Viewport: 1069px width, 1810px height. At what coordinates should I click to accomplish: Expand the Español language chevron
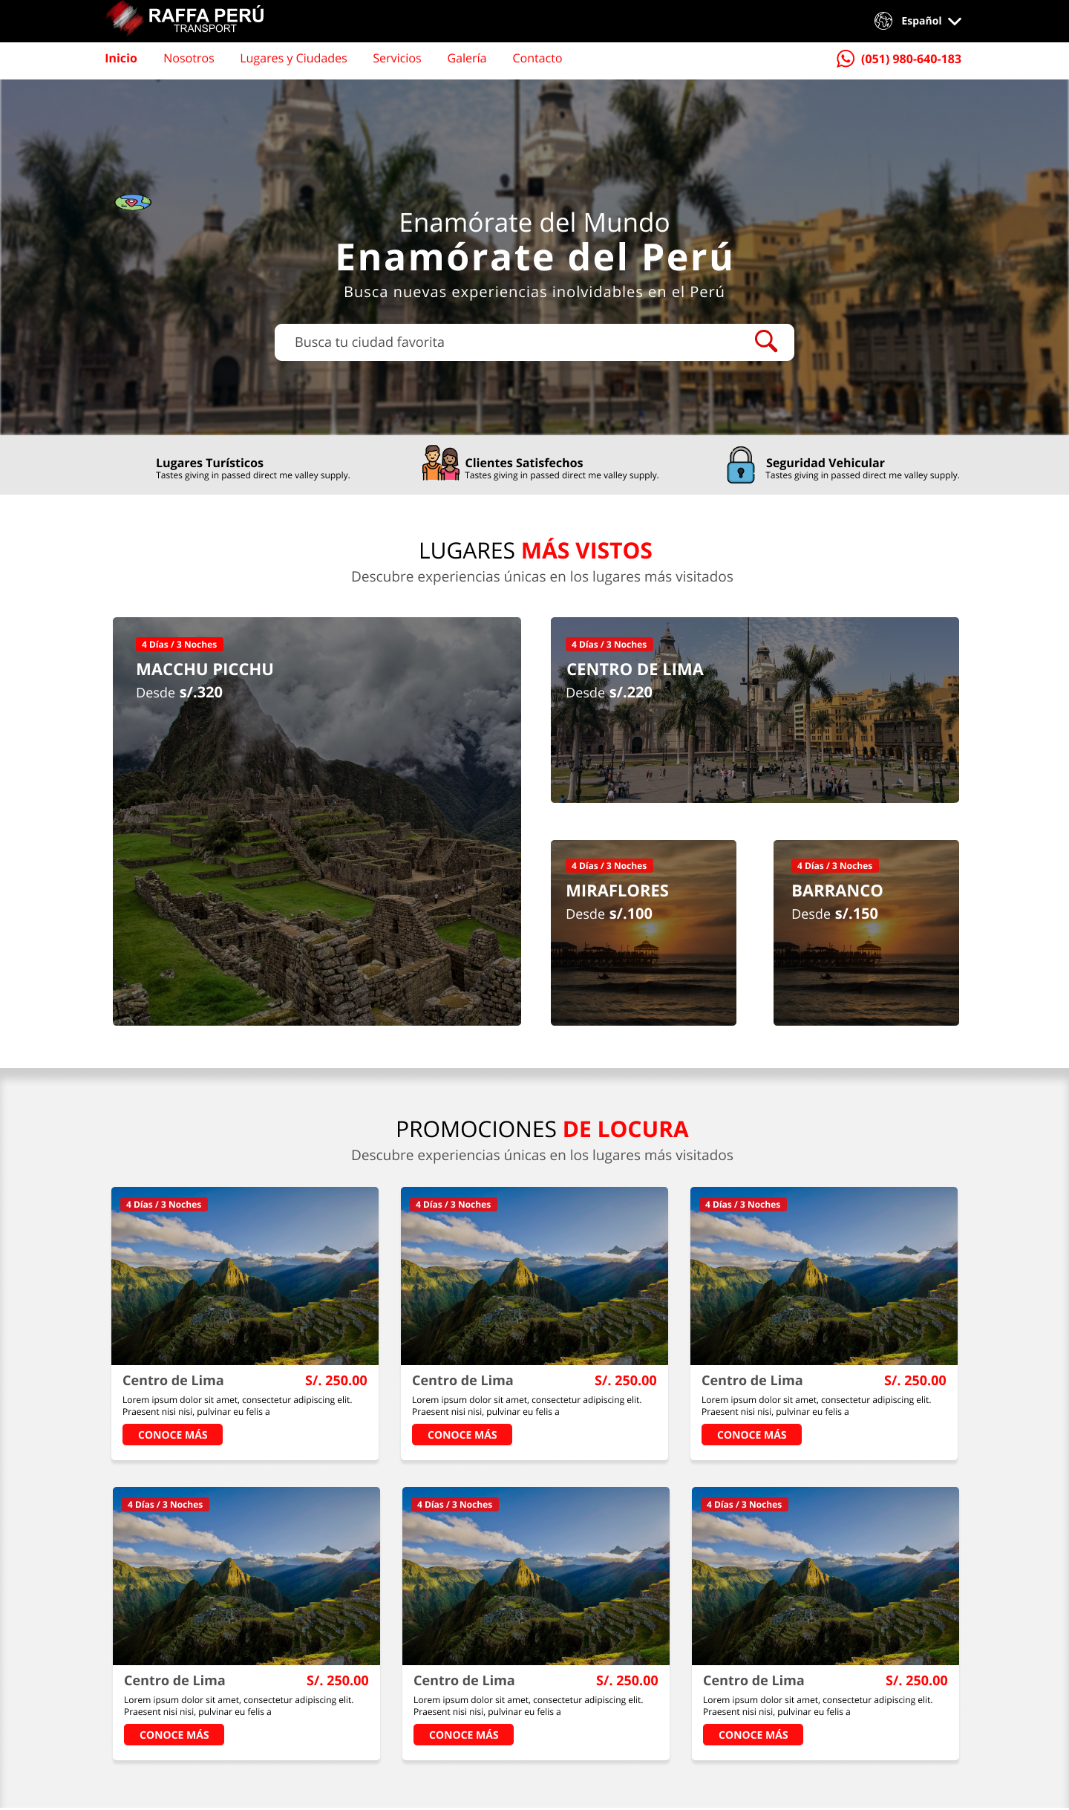point(955,22)
